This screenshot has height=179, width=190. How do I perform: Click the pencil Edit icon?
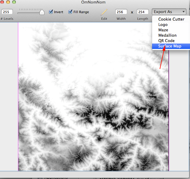(x=104, y=12)
